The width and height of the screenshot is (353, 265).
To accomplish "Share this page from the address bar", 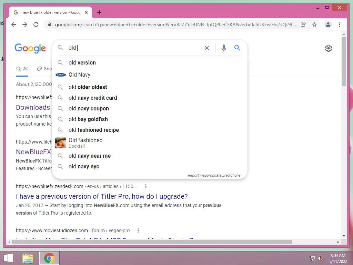I will (303, 24).
